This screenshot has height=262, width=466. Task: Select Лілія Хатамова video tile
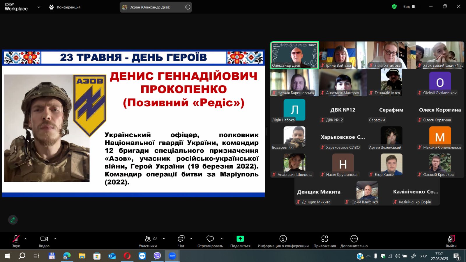click(x=391, y=55)
